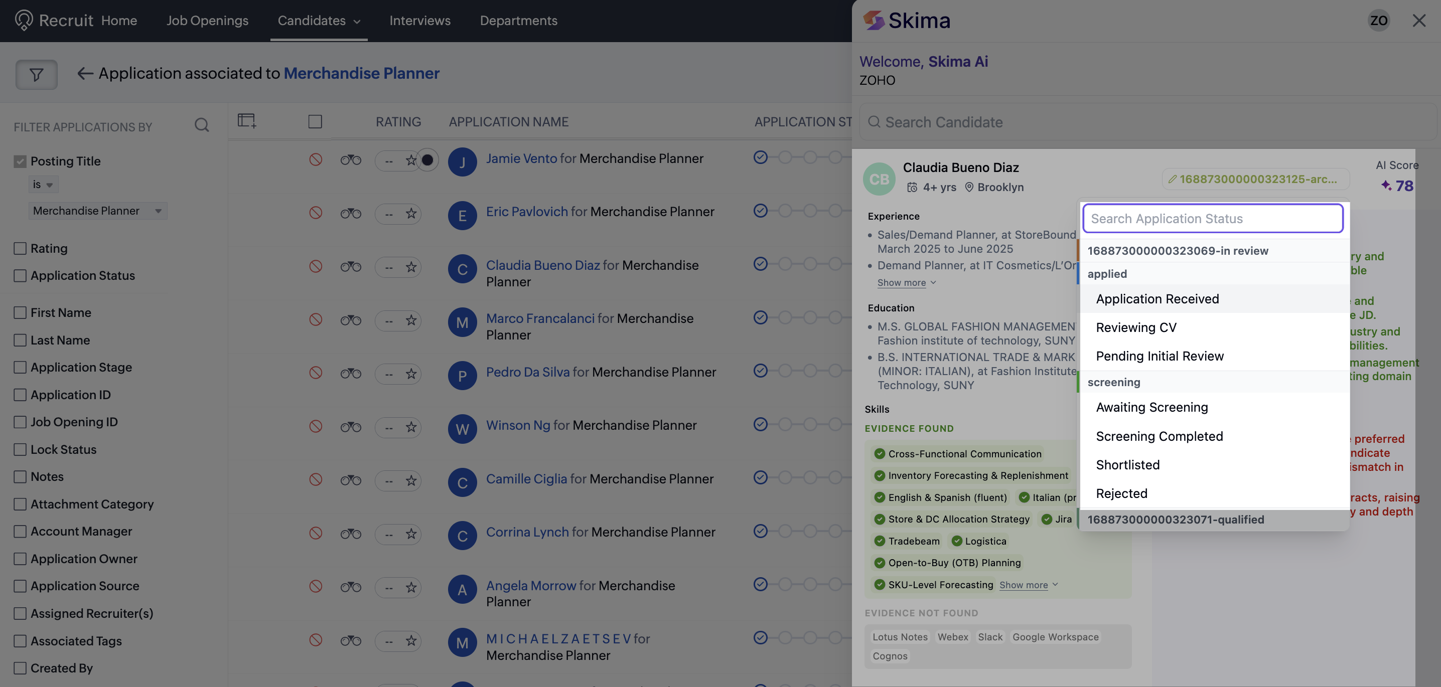The image size is (1441, 687).
Task: Click the filter funnel icon button
Action: [36, 74]
